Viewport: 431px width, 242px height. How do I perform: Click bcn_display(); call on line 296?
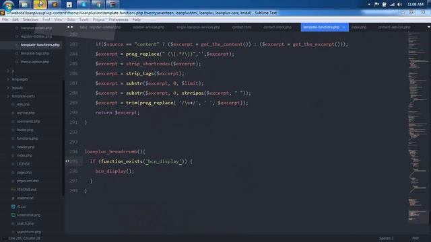pyautogui.click(x=114, y=171)
